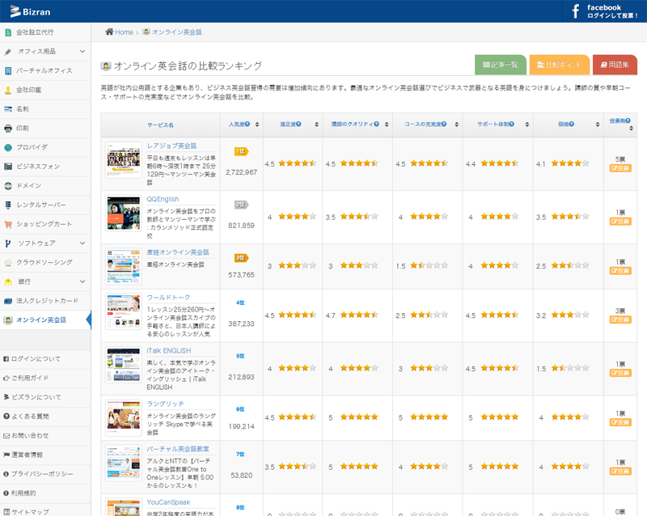This screenshot has height=516, width=647.
Task: Vote for レアジョブ英会話 with 投票 button
Action: pyautogui.click(x=620, y=168)
